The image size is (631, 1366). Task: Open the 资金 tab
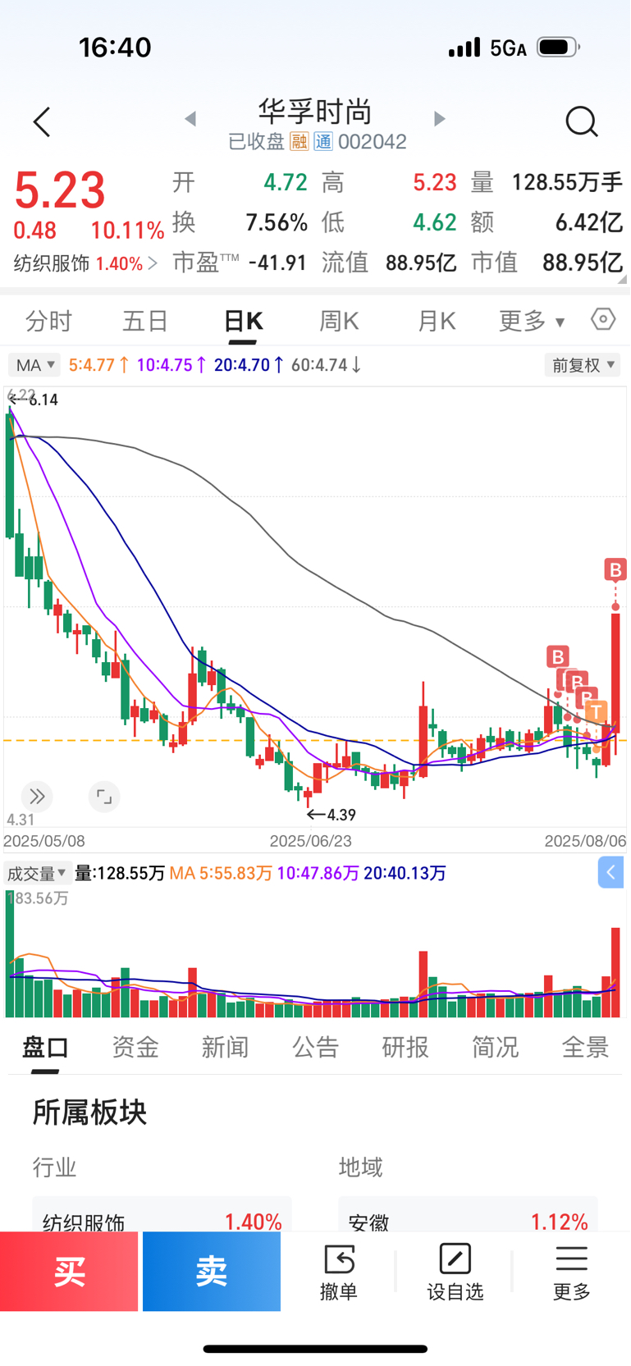pos(135,1047)
